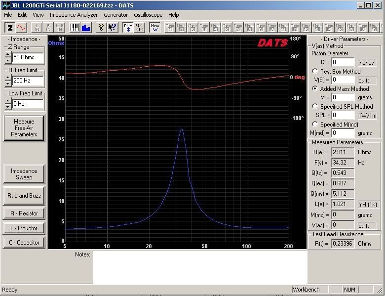The width and height of the screenshot is (385, 296).
Task: Click the SPL value input field
Action: pos(343,115)
